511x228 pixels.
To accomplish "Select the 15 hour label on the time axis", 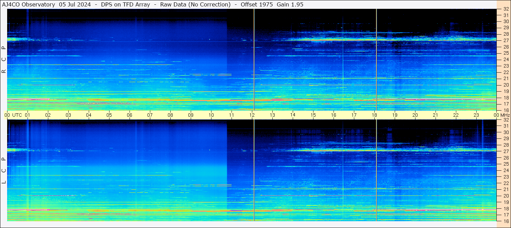I will 313,115.
